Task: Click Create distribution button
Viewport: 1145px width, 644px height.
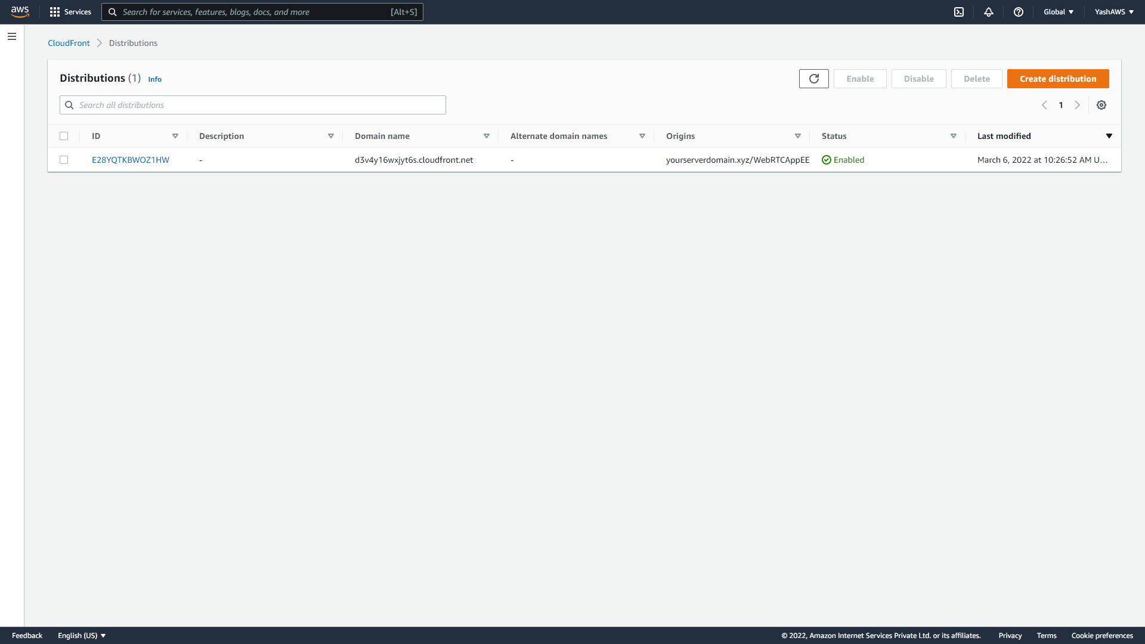Action: 1058,79
